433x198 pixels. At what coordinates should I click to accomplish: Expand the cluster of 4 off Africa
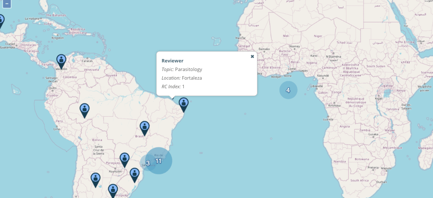click(288, 90)
